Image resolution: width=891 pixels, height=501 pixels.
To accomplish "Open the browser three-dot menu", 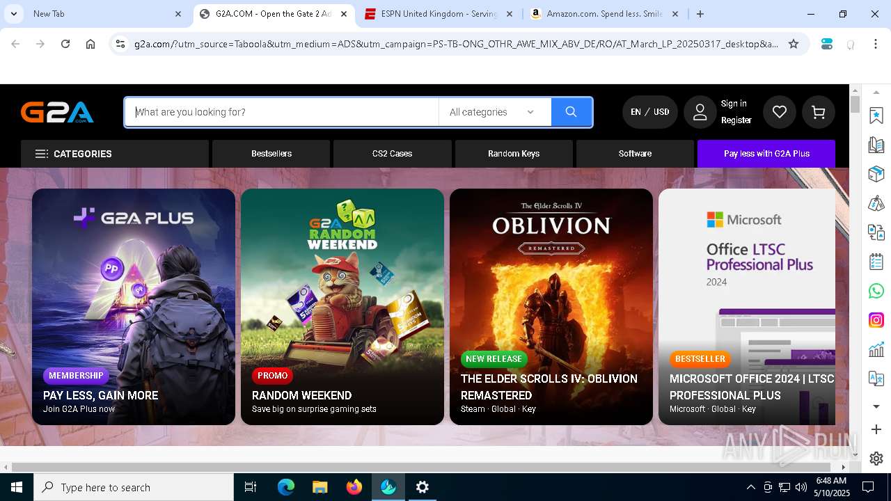I will (x=876, y=44).
